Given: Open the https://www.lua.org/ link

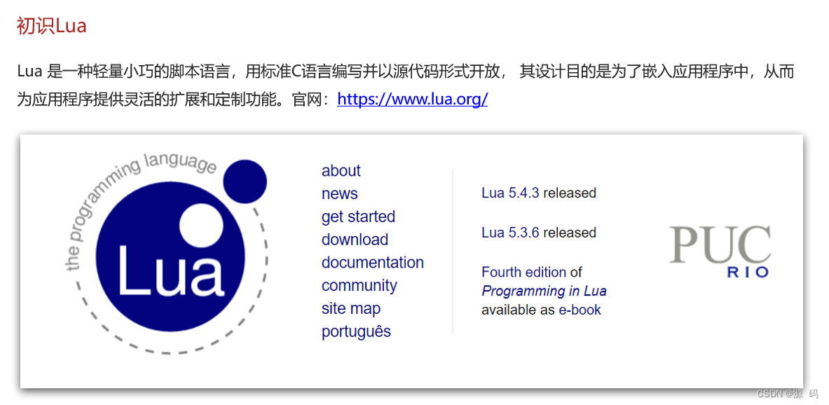Looking at the screenshot, I should [412, 99].
